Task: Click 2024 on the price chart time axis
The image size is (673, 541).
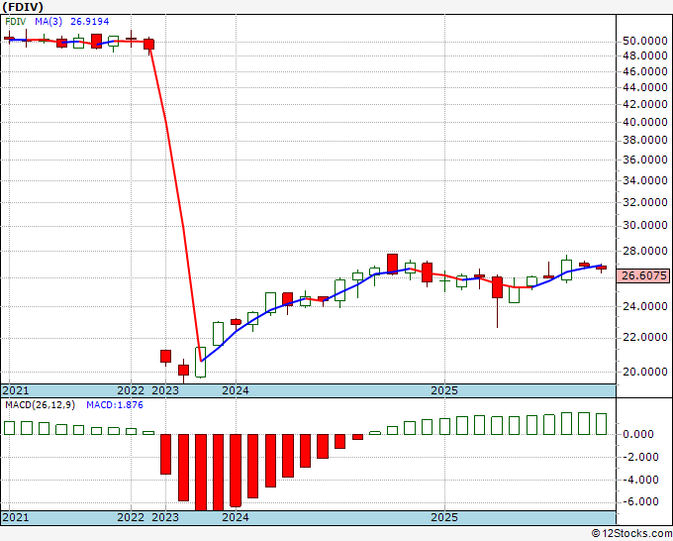Action: click(x=236, y=390)
